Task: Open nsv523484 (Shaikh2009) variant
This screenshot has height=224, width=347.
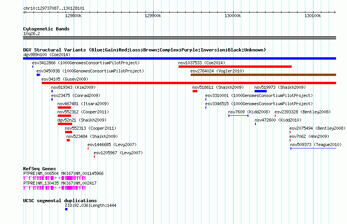Action: (x=92, y=136)
